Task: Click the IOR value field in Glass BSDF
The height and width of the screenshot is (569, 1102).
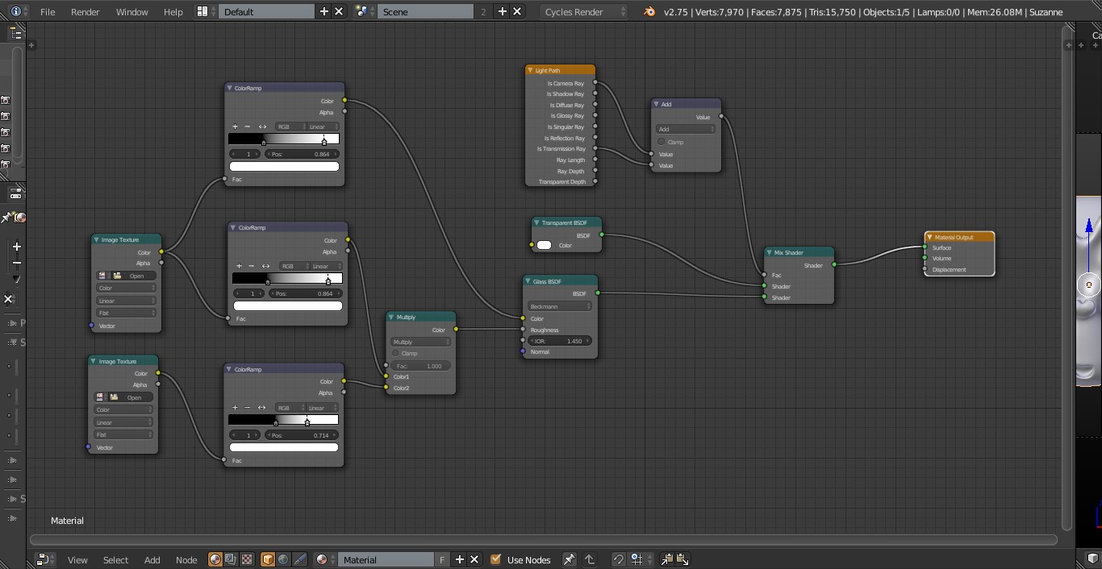Action: [560, 341]
